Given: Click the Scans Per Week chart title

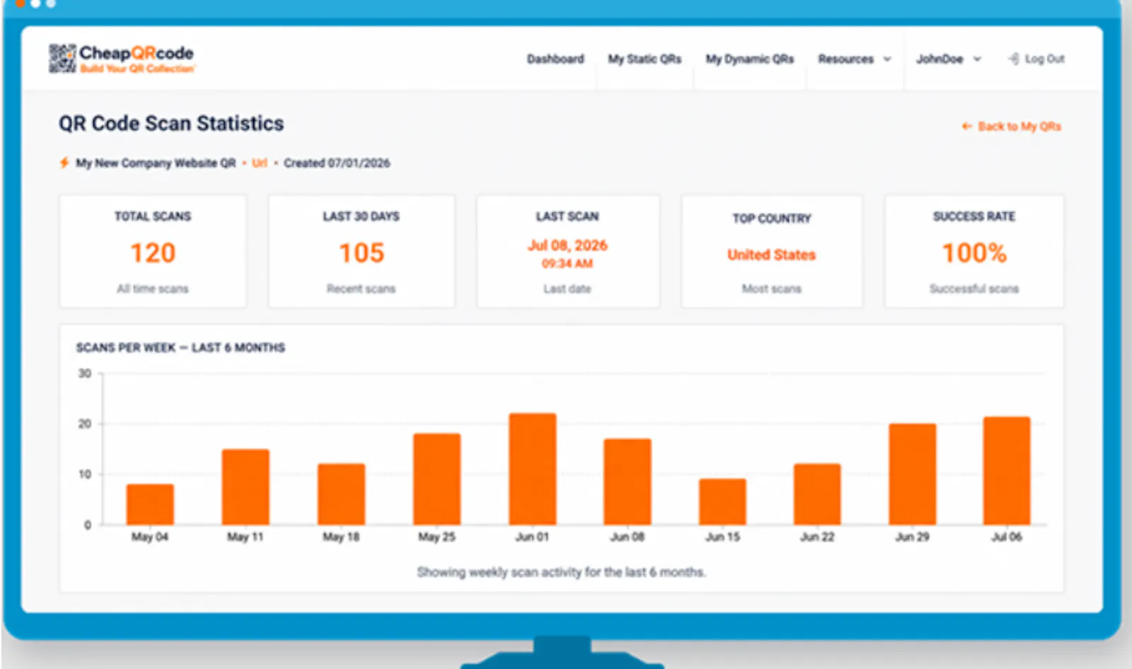Looking at the screenshot, I should [180, 347].
